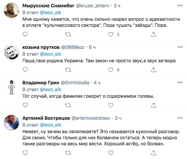Screen dimensions: 187x159
Task: Click козьма прутков's profile avatar
Action: tap(11, 53)
